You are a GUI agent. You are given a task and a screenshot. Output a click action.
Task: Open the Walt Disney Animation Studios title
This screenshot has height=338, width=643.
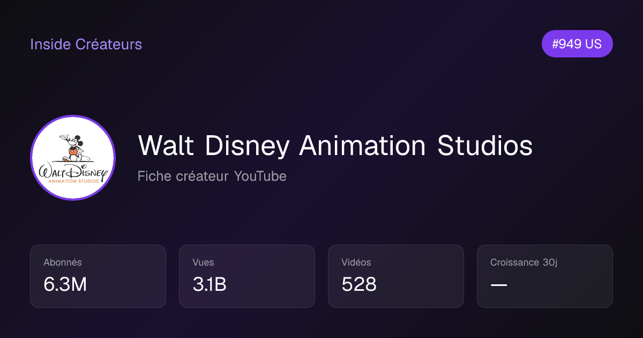335,146
